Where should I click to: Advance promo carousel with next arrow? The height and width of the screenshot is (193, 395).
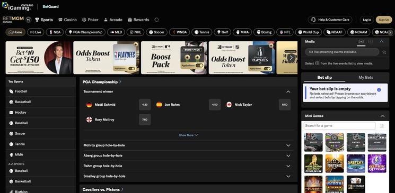pos(291,58)
